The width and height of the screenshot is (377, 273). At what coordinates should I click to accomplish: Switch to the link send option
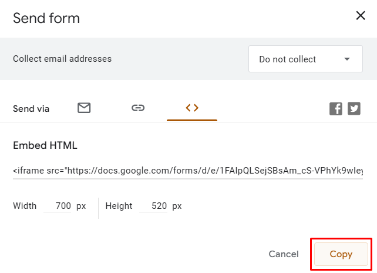point(138,108)
